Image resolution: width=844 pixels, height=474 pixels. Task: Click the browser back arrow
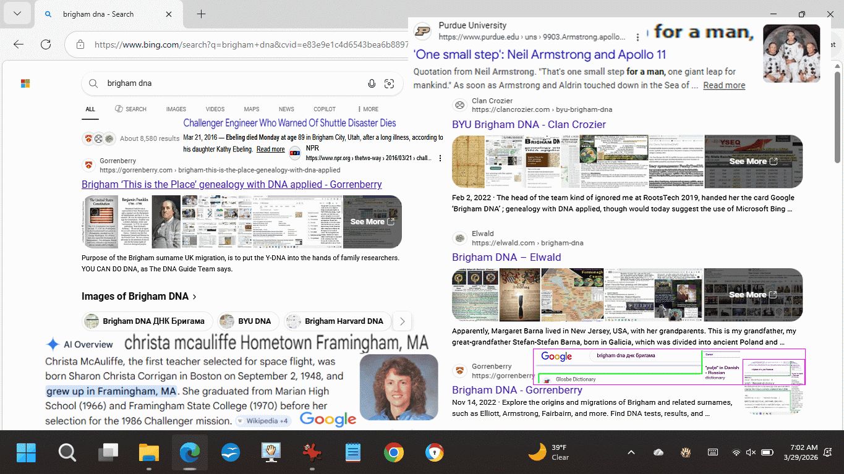click(x=19, y=44)
